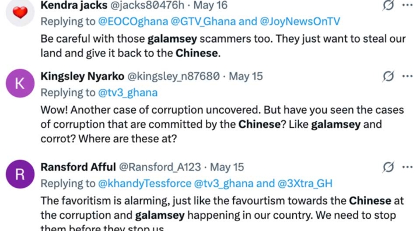Open Ransford Afful profile name
The width and height of the screenshot is (420, 231).
click(x=78, y=167)
